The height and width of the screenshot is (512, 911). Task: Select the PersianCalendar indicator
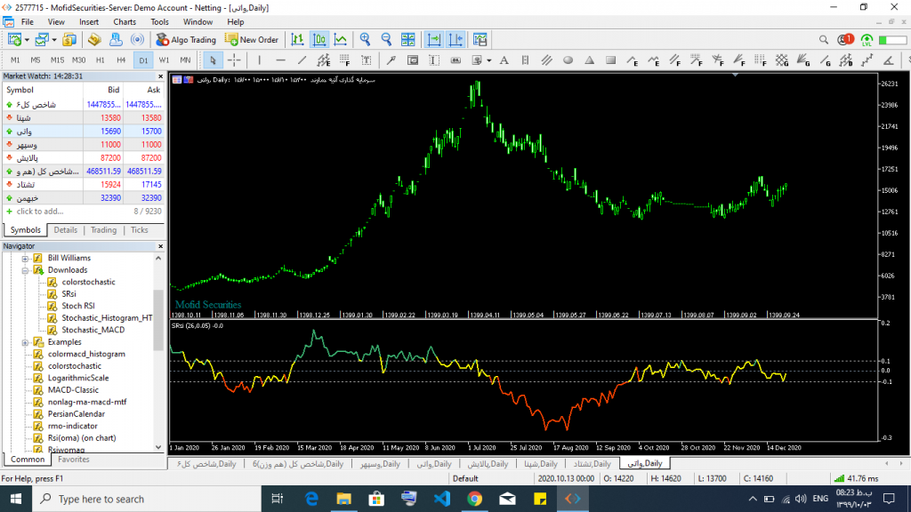click(77, 414)
